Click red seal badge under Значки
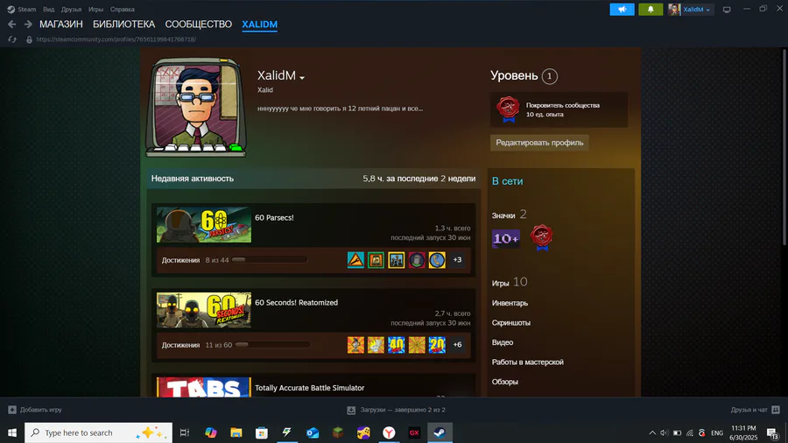Screen dimensions: 788x443 541,237
